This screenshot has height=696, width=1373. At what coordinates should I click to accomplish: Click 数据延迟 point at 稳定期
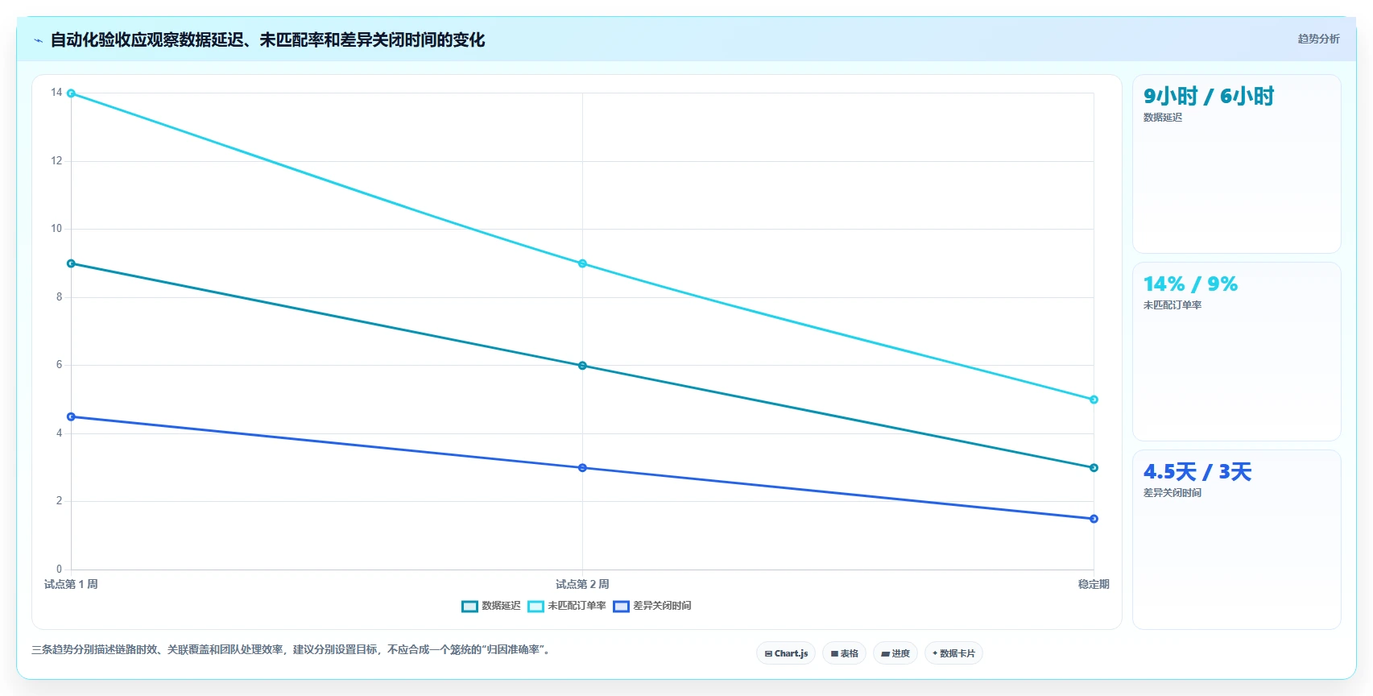pyautogui.click(x=1094, y=468)
